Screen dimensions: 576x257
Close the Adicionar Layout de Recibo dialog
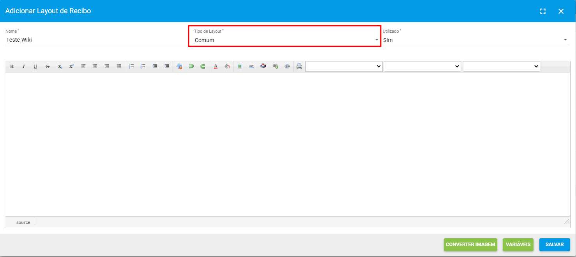pyautogui.click(x=561, y=11)
